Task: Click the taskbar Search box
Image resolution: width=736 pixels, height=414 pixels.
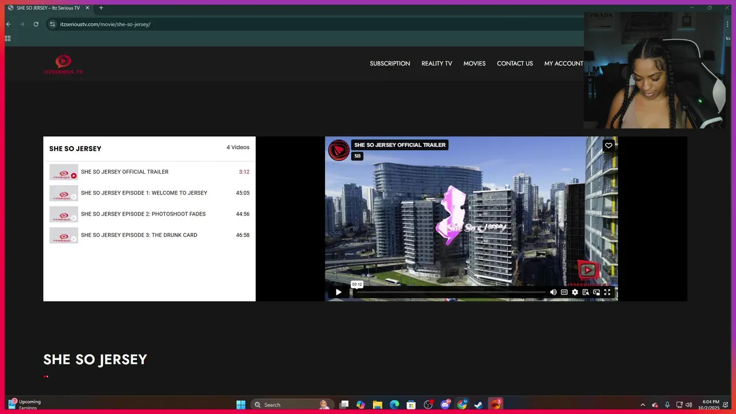Action: [292, 405]
